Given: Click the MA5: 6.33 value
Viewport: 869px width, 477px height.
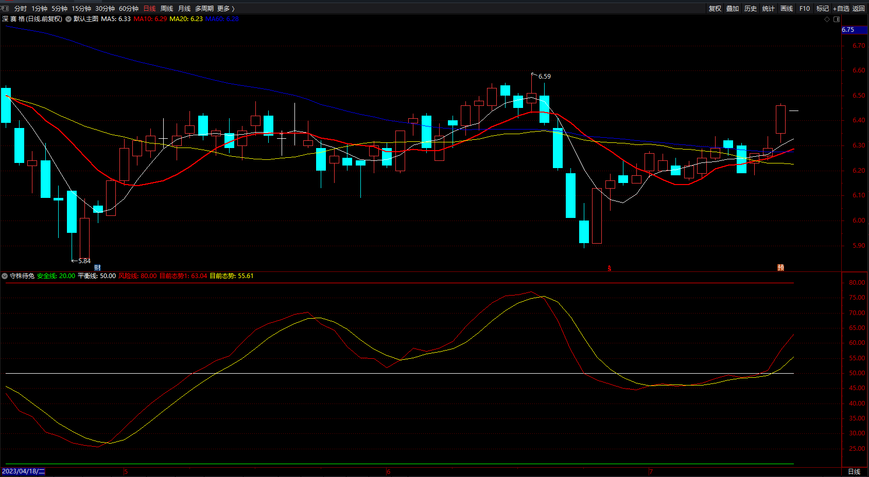Looking at the screenshot, I should (116, 19).
